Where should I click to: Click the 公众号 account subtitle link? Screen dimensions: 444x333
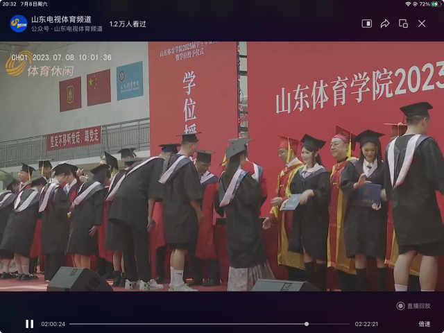[x=67, y=29]
